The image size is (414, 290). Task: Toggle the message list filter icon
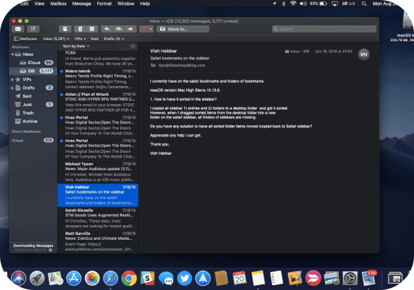point(132,46)
